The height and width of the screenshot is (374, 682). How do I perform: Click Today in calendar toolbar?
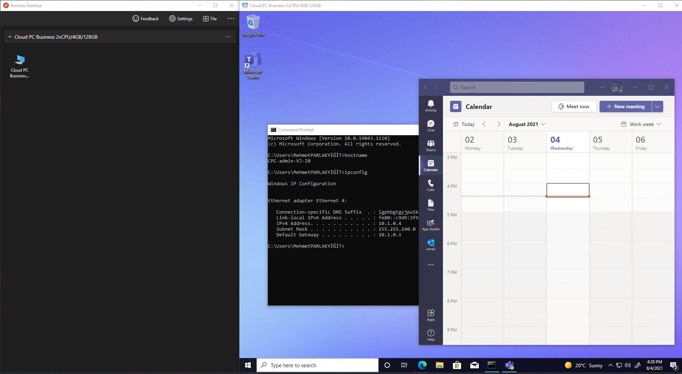(x=464, y=124)
